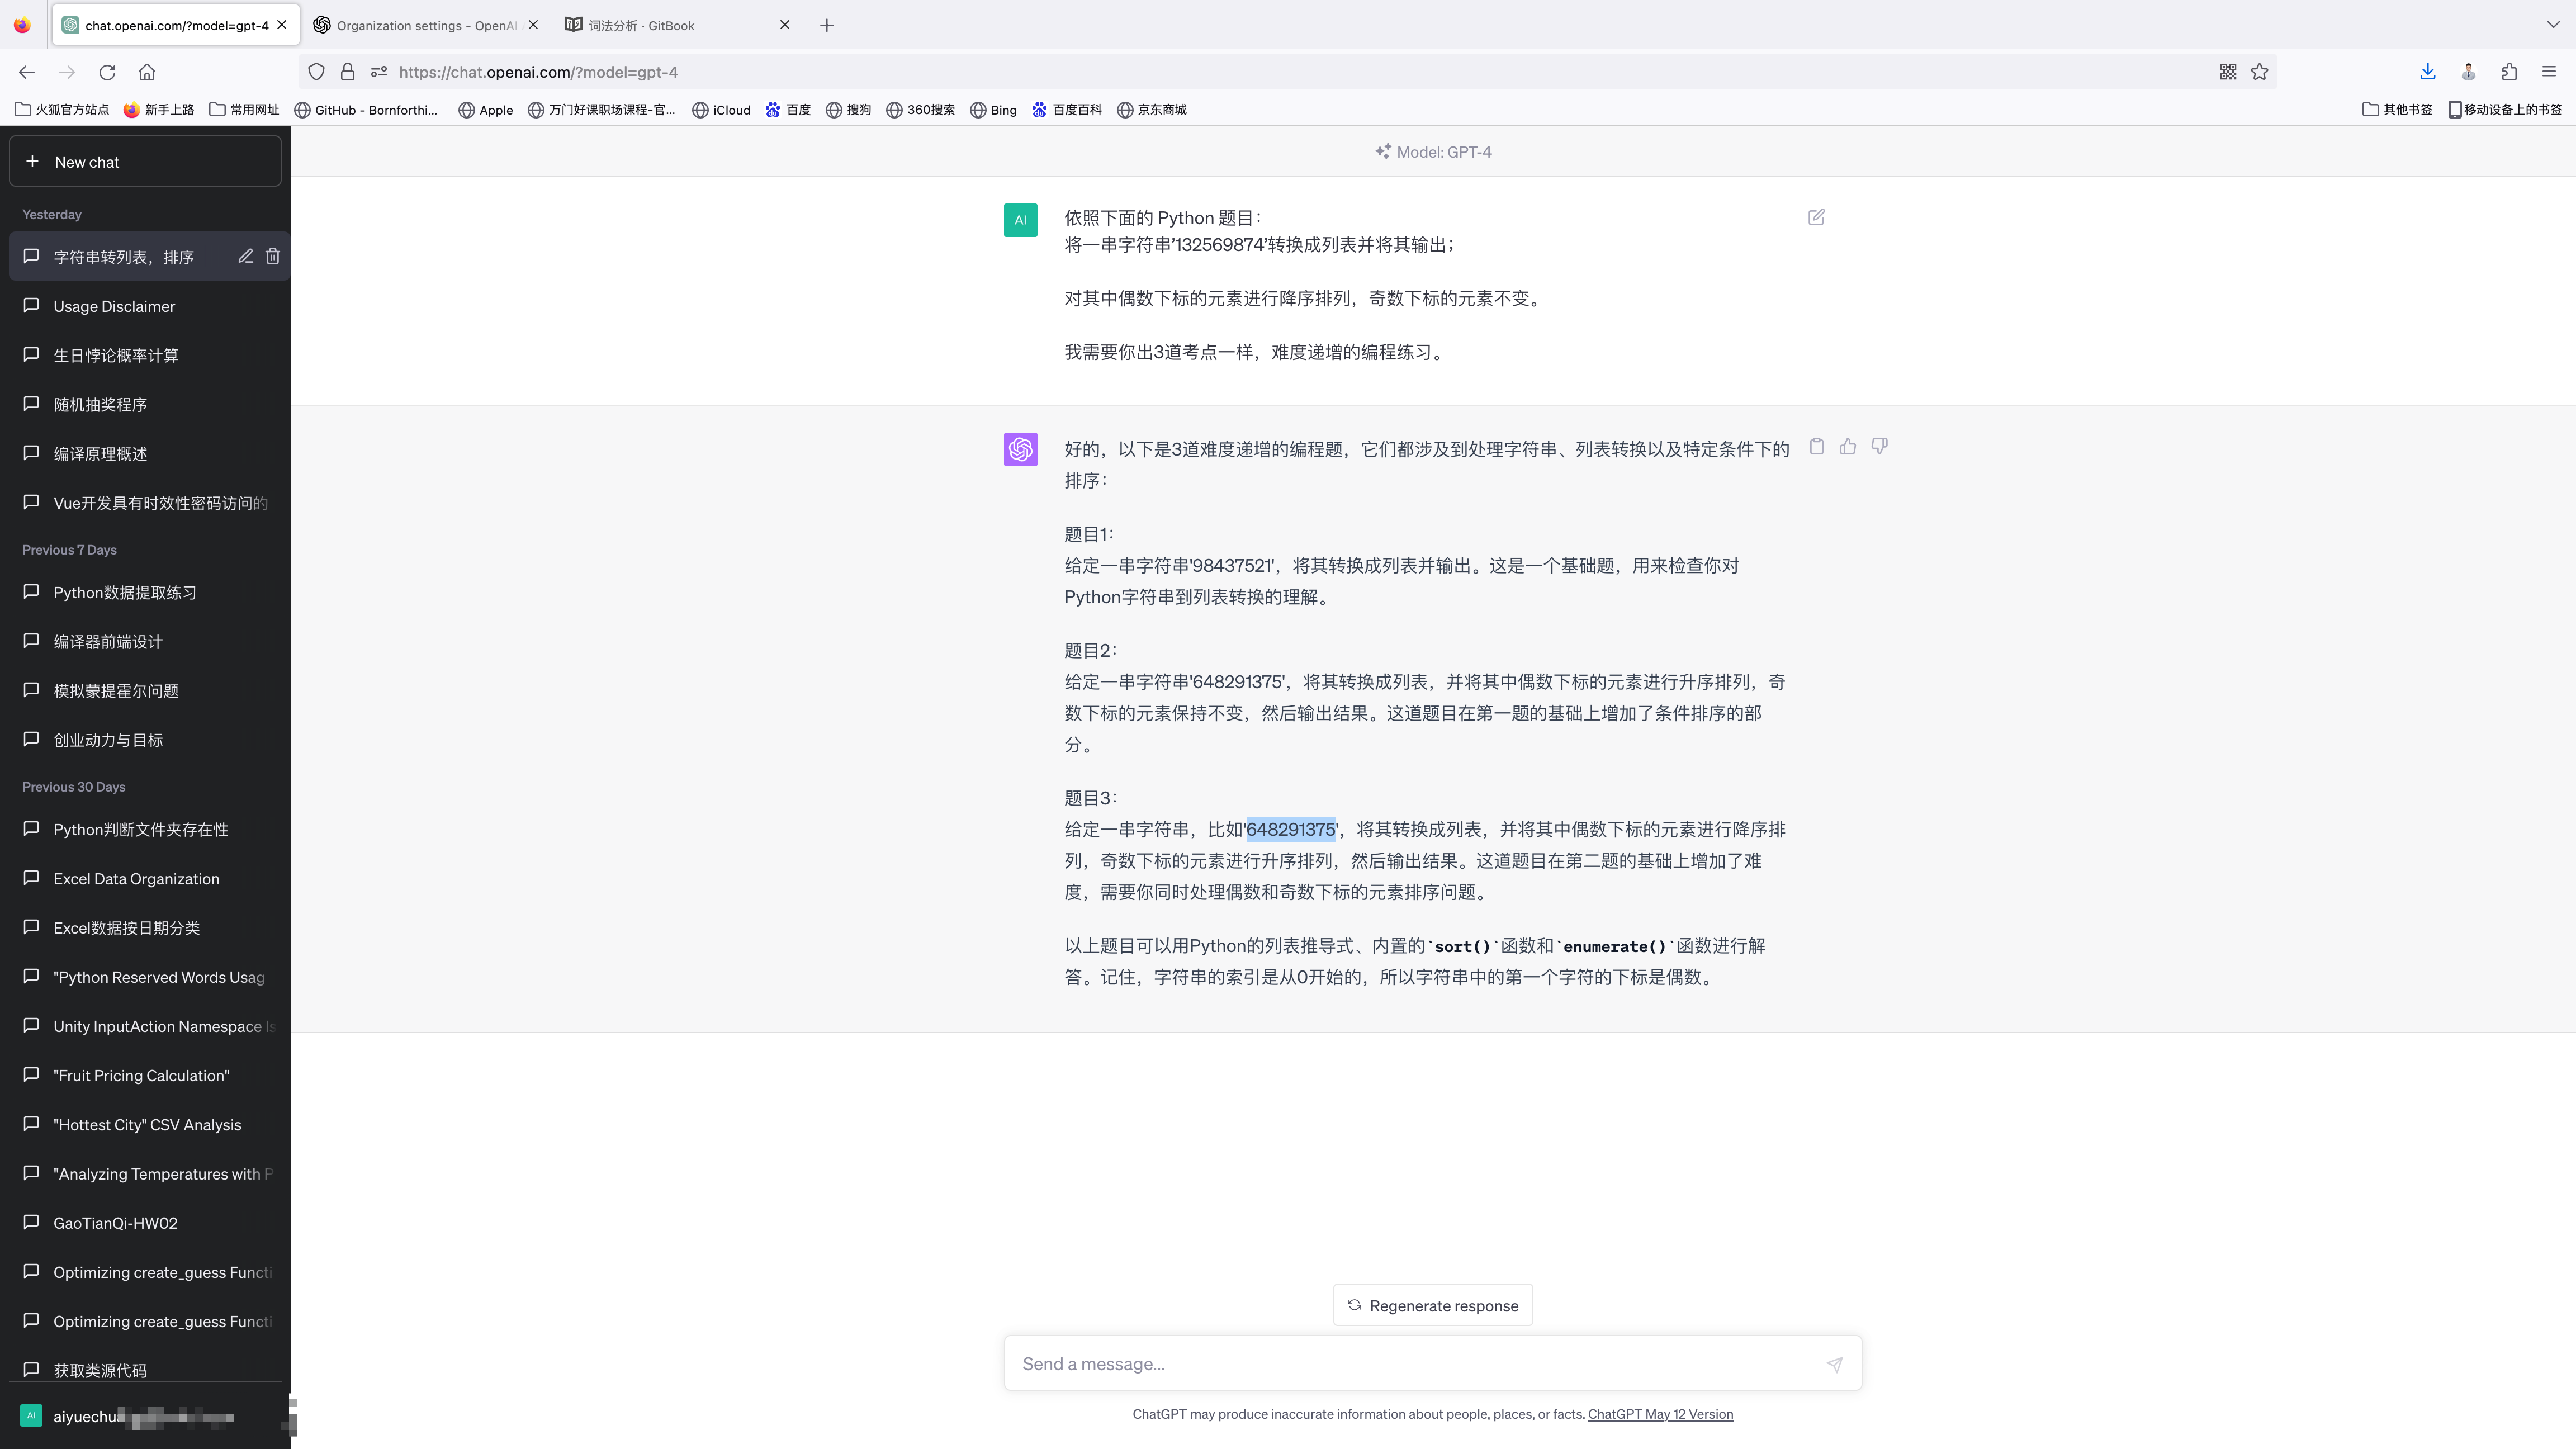
Task: Open the "Hottest City" CSV Analysis chat
Action: point(145,1124)
